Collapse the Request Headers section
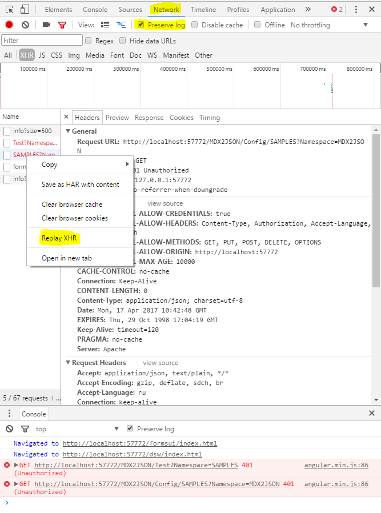 (x=68, y=363)
